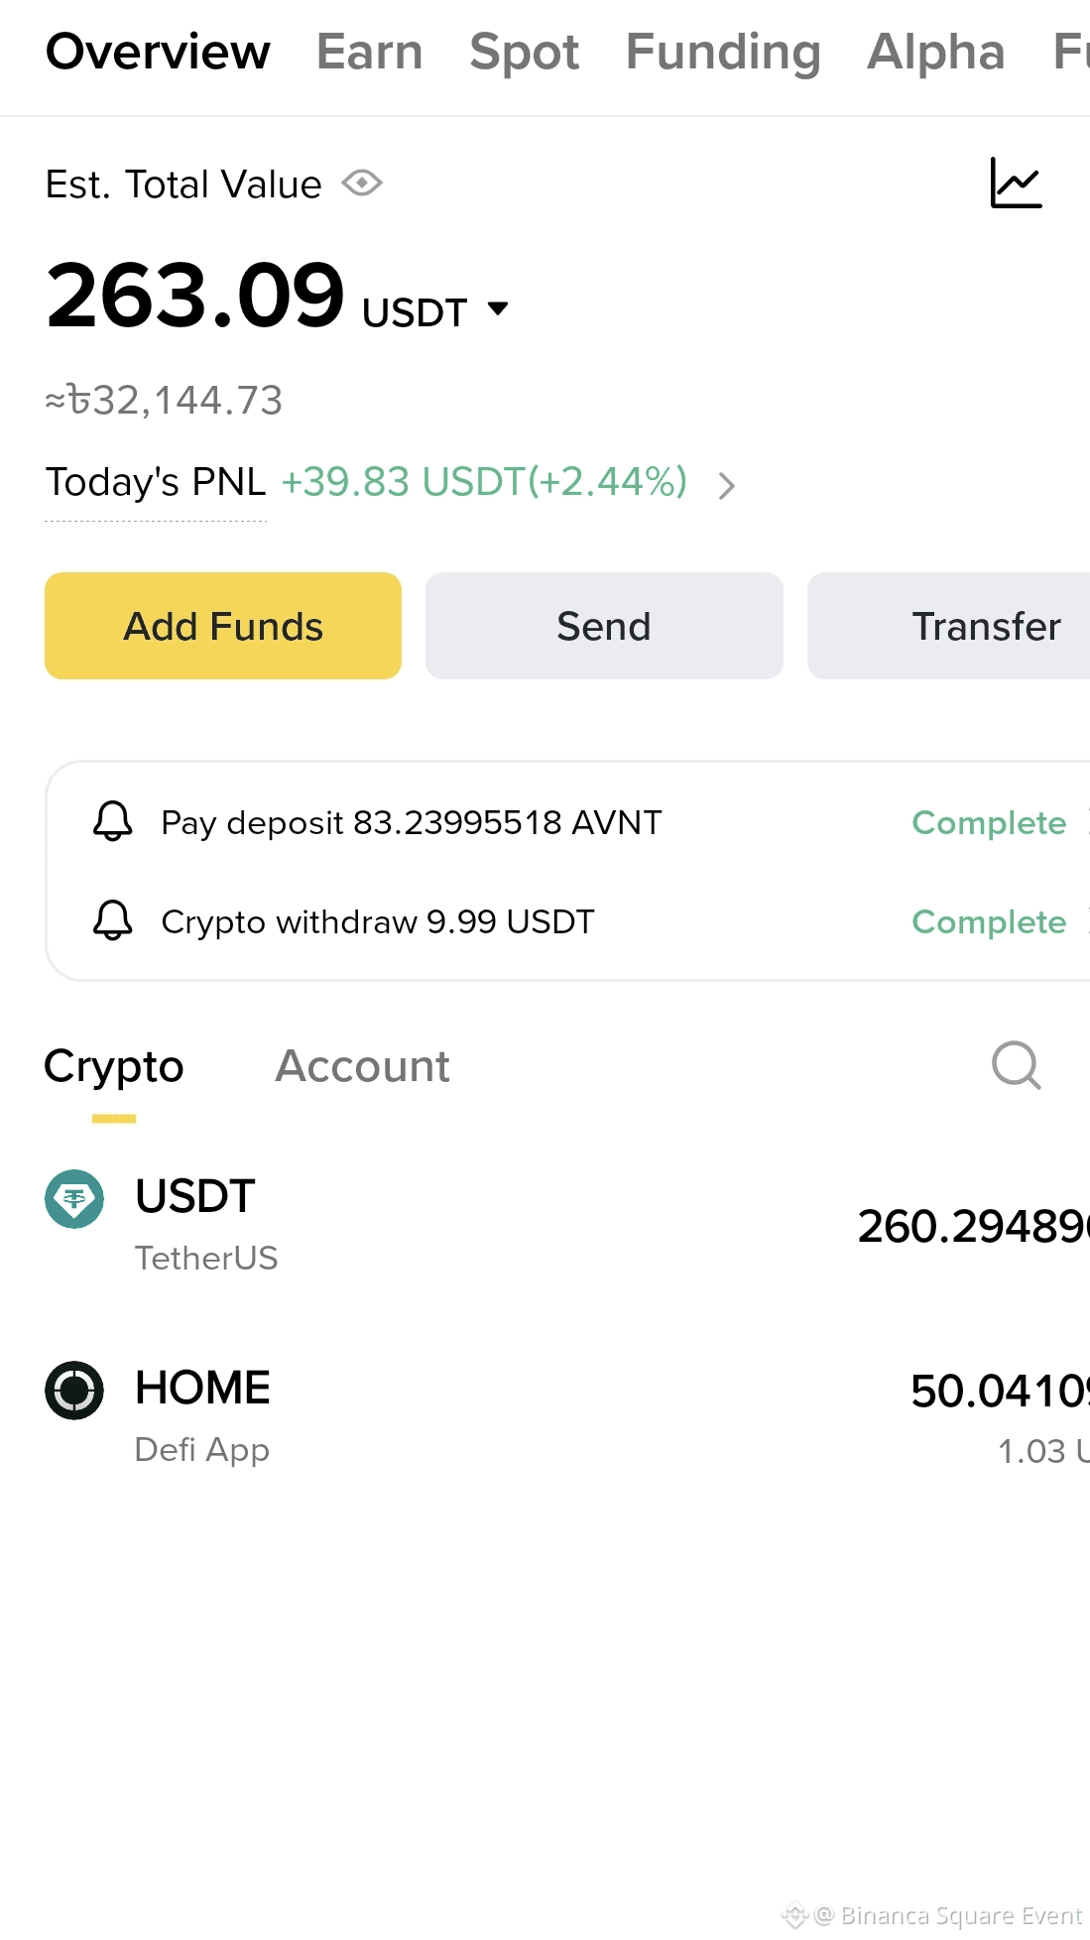Tap the Add Funds button
Screen dimensions: 1090x1940
(223, 626)
